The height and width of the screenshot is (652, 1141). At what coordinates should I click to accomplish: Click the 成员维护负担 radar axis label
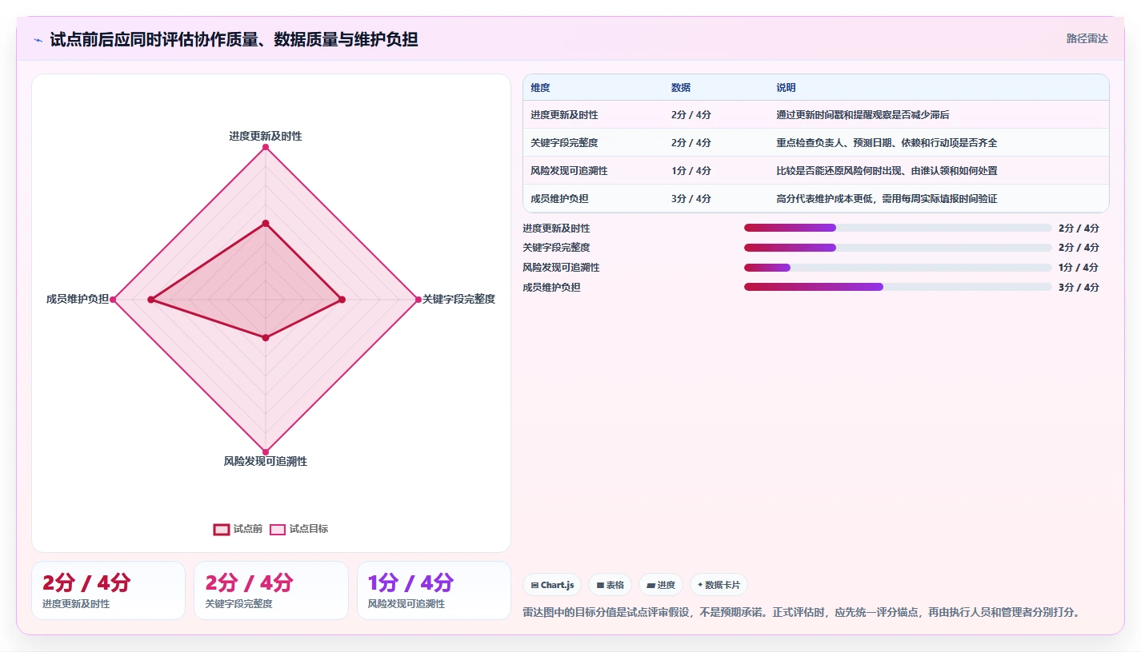[77, 299]
